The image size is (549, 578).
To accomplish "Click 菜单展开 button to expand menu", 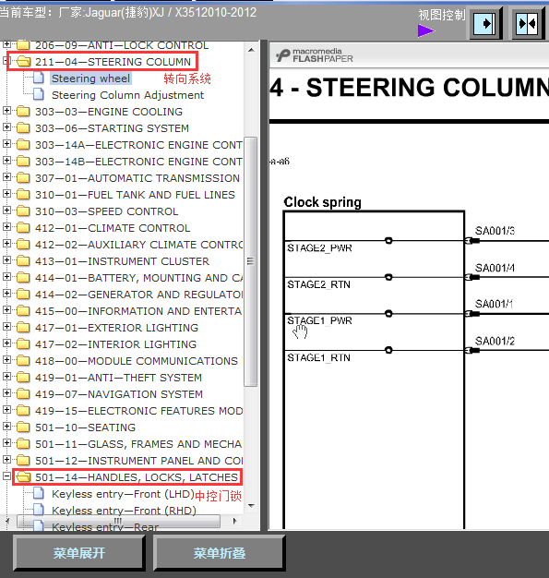I will point(78,552).
